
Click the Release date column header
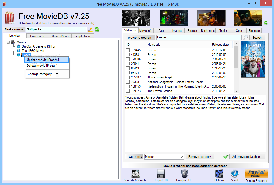[221, 45]
